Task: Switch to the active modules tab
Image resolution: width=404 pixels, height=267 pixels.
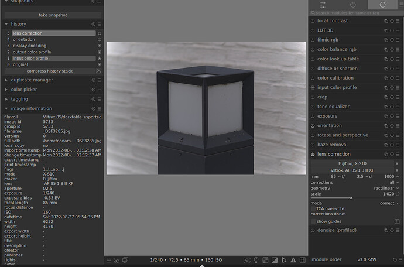Action: coord(352,5)
